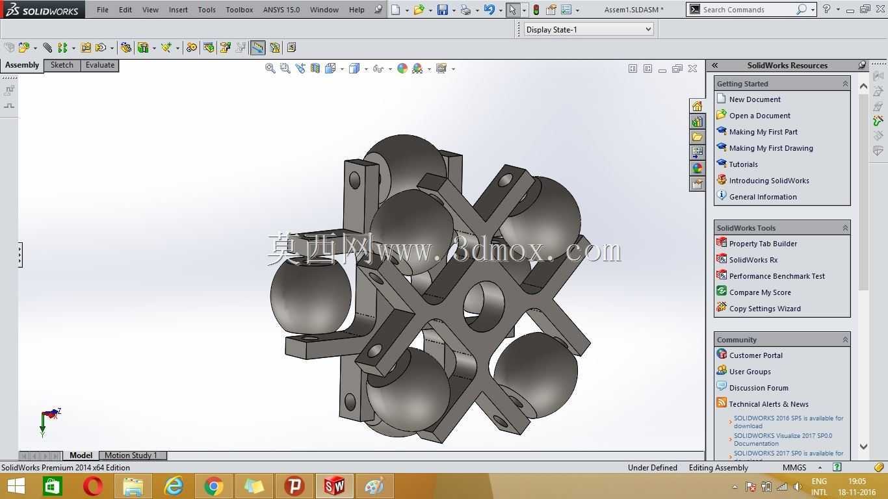888x499 pixels.
Task: Click the New Motion Study icon
Action: point(191,47)
